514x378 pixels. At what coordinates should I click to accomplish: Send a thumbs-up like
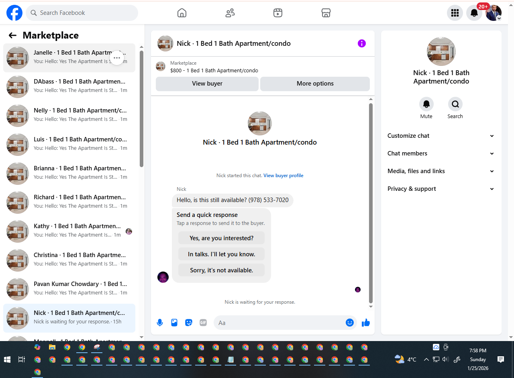[x=366, y=323]
